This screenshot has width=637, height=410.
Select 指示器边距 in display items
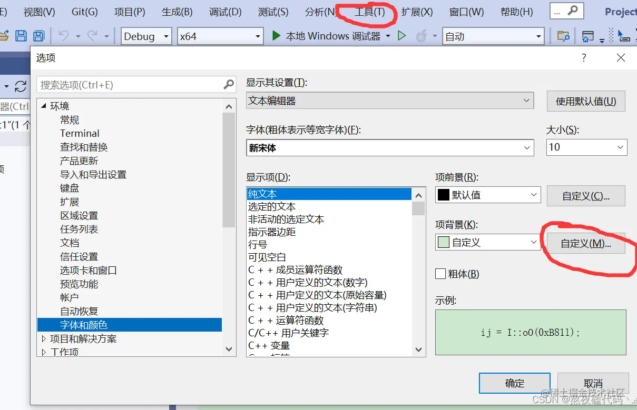tap(272, 232)
